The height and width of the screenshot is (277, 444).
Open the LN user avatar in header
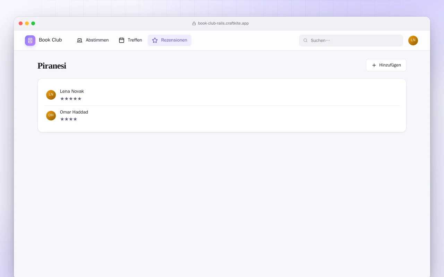413,41
